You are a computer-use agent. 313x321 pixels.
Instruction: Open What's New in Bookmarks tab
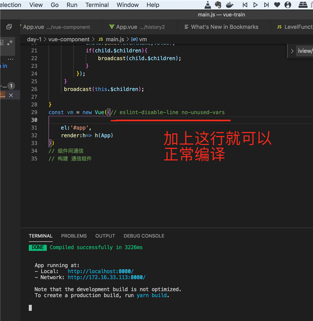click(224, 27)
